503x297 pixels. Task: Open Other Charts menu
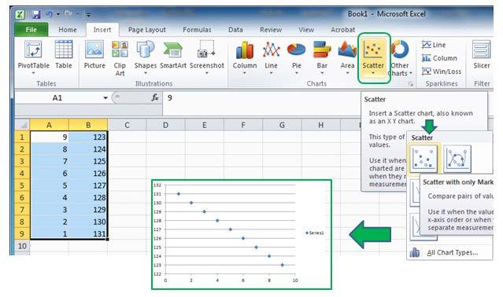pos(400,57)
